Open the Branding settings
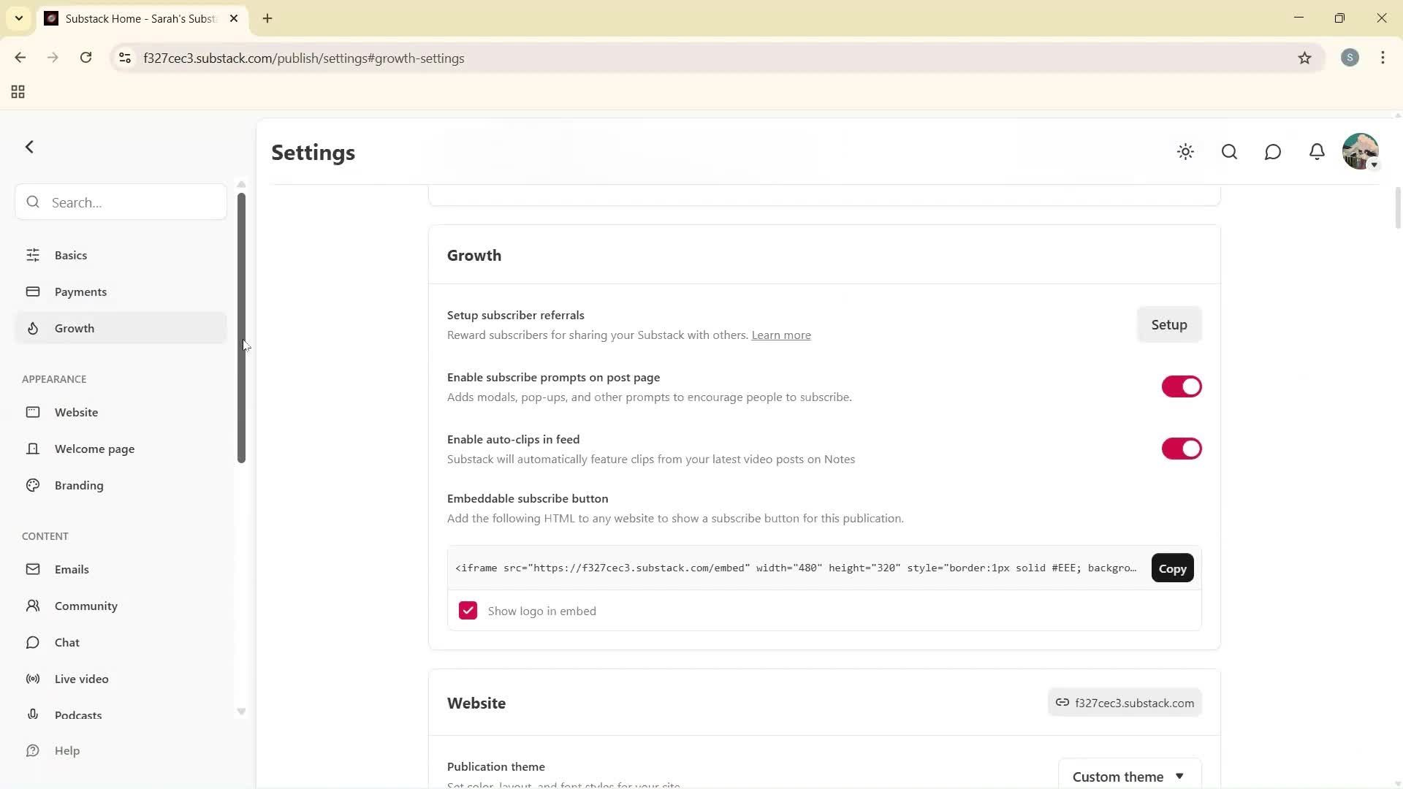 pyautogui.click(x=78, y=485)
